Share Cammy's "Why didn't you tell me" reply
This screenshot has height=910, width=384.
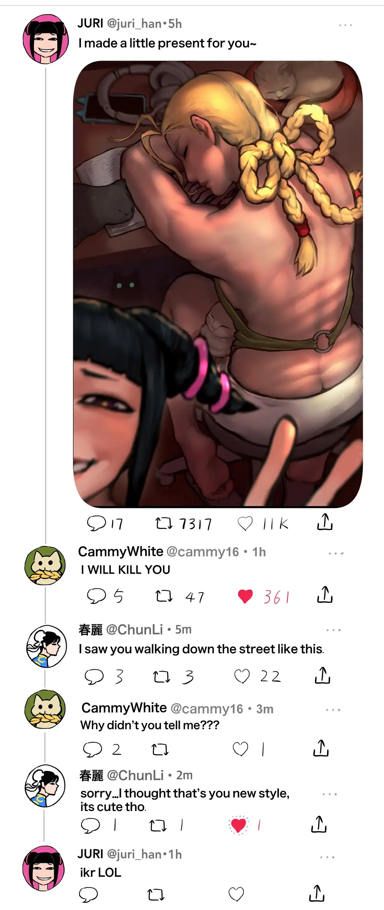[321, 748]
